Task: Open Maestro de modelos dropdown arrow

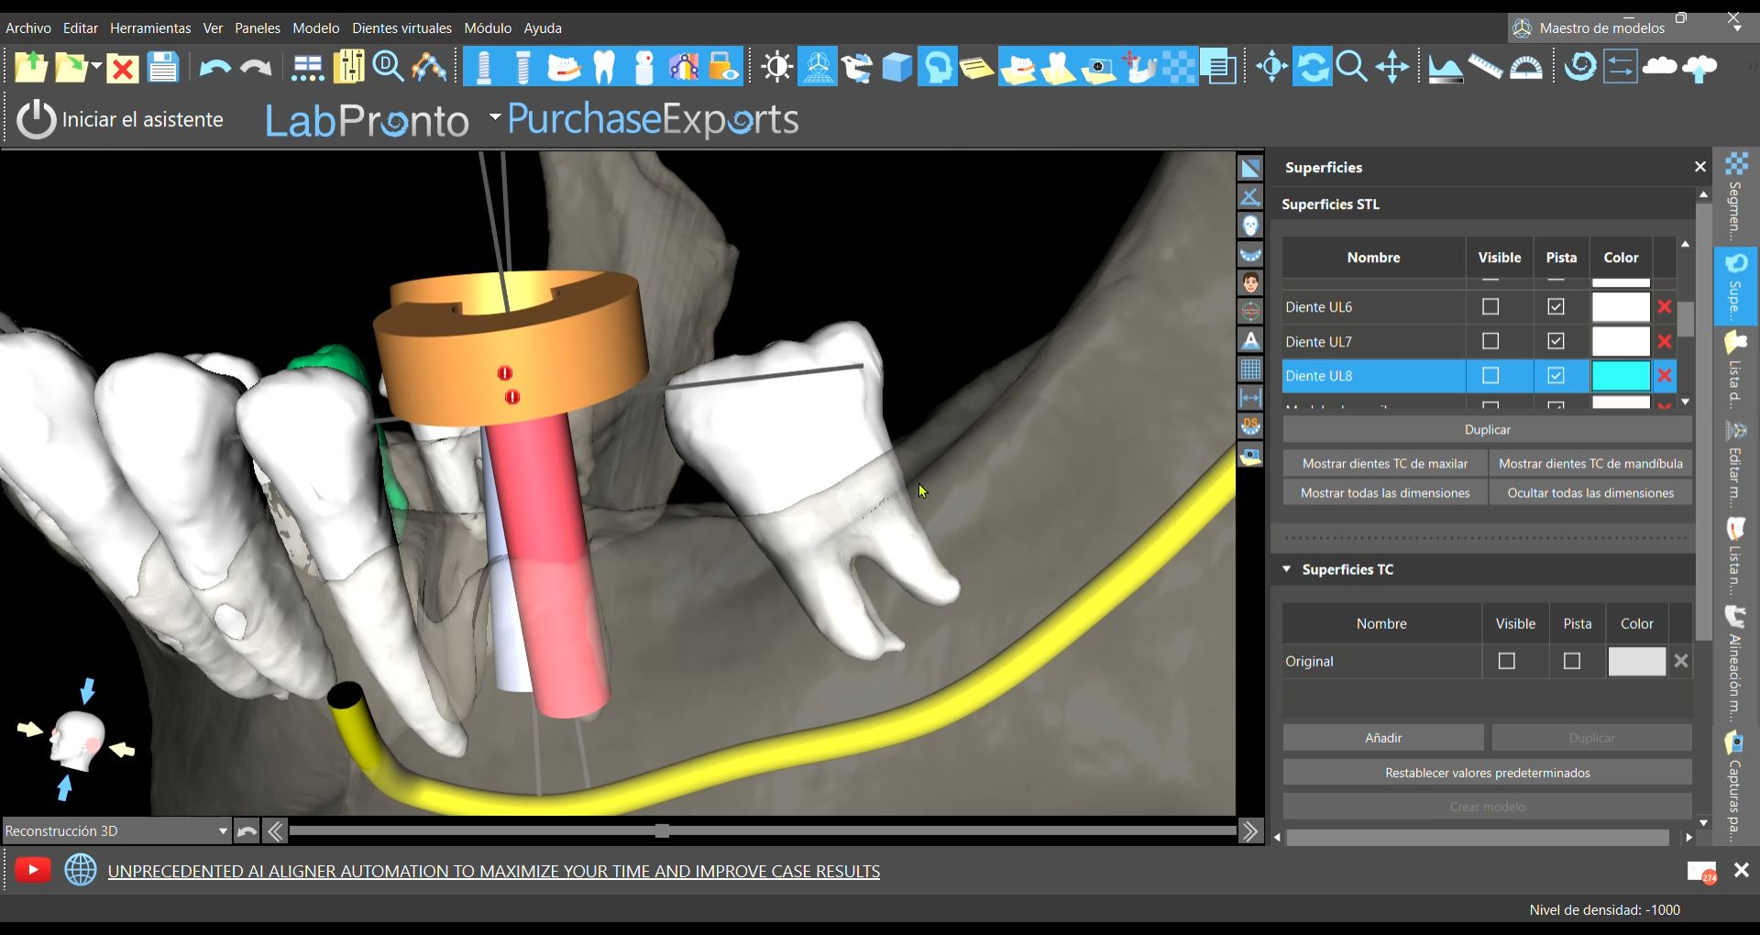Action: (x=1737, y=28)
